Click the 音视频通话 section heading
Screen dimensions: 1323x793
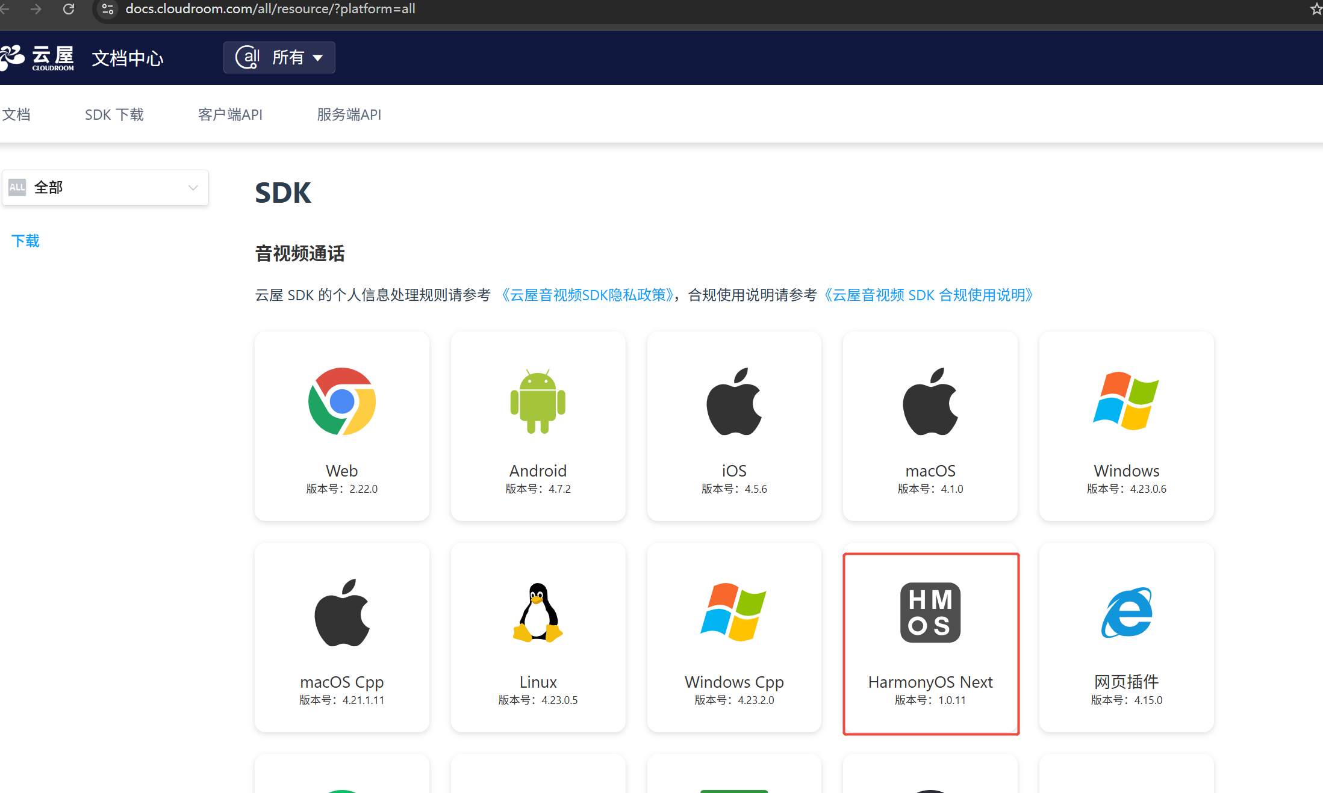[x=300, y=253]
